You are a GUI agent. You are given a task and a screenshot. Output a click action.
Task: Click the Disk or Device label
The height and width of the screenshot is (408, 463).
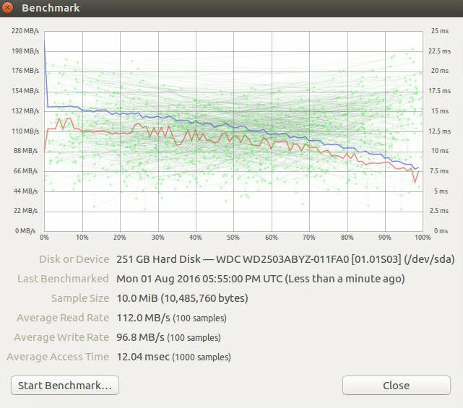(x=74, y=259)
